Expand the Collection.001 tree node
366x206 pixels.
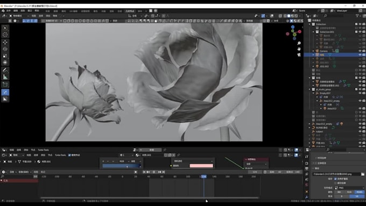313,32
